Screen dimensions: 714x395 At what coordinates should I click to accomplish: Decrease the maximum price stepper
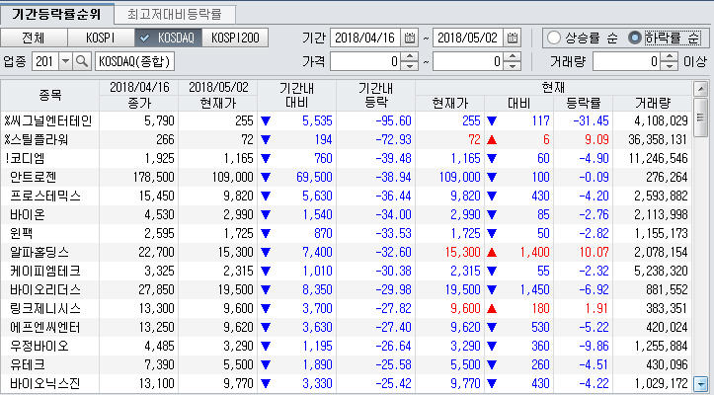(513, 66)
